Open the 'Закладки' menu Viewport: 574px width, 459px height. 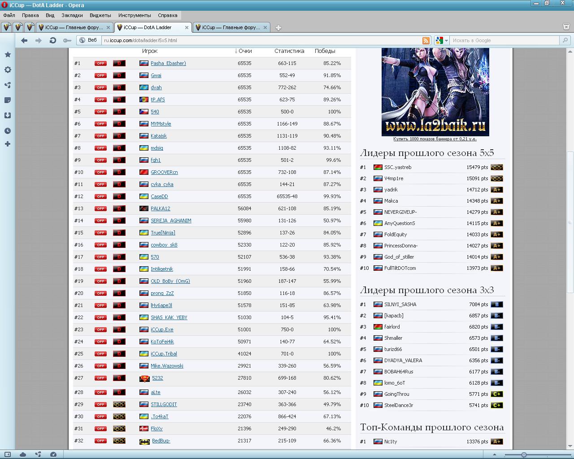(x=72, y=15)
